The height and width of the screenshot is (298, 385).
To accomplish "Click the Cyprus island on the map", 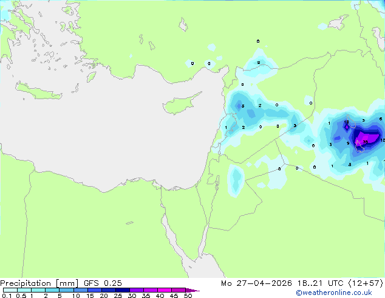I will [x=179, y=105].
